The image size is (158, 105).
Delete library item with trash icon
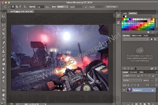coord(155,69)
